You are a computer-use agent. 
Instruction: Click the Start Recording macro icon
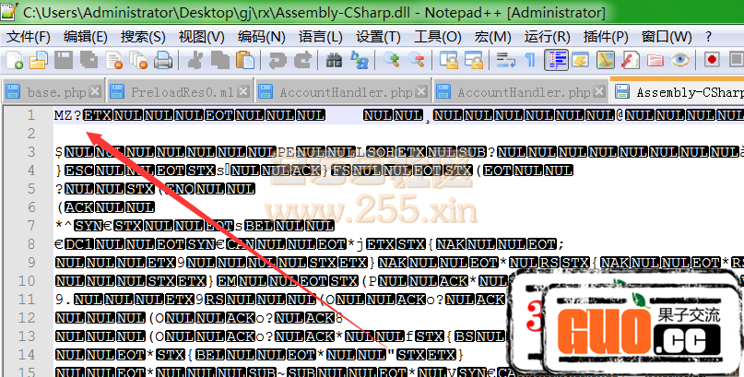click(712, 61)
